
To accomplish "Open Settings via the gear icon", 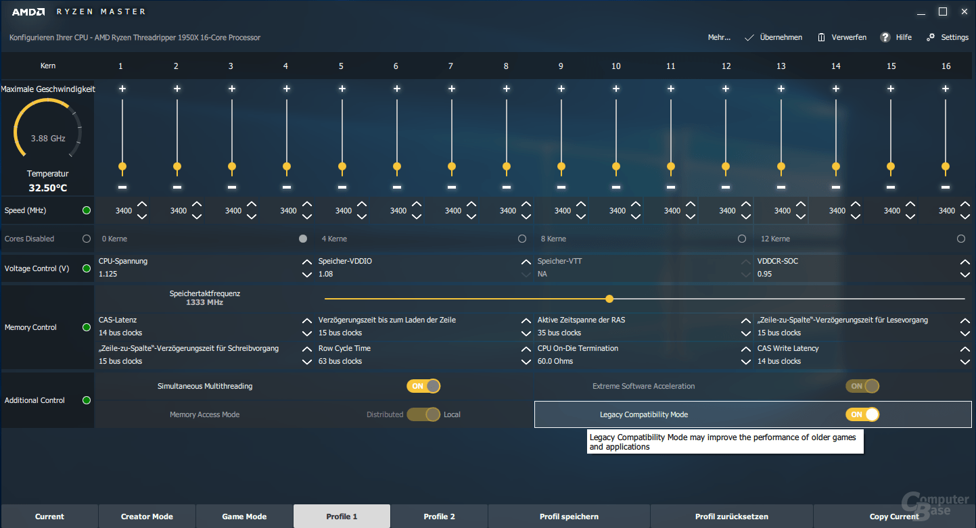I will (931, 37).
